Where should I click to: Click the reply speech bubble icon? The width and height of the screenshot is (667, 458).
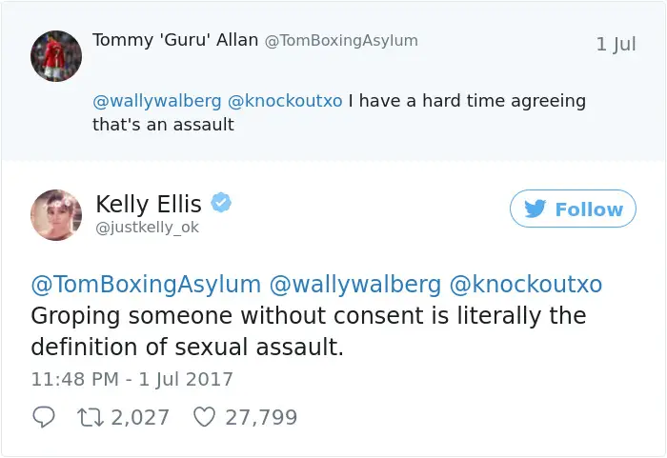[44, 417]
